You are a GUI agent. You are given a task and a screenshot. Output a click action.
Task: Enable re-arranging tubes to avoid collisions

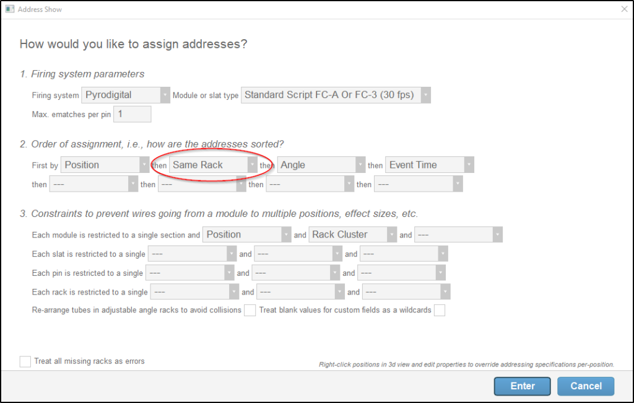pyautogui.click(x=250, y=310)
